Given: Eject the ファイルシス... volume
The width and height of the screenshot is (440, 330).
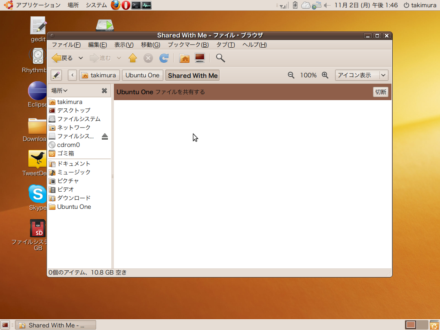Looking at the screenshot, I should [105, 136].
